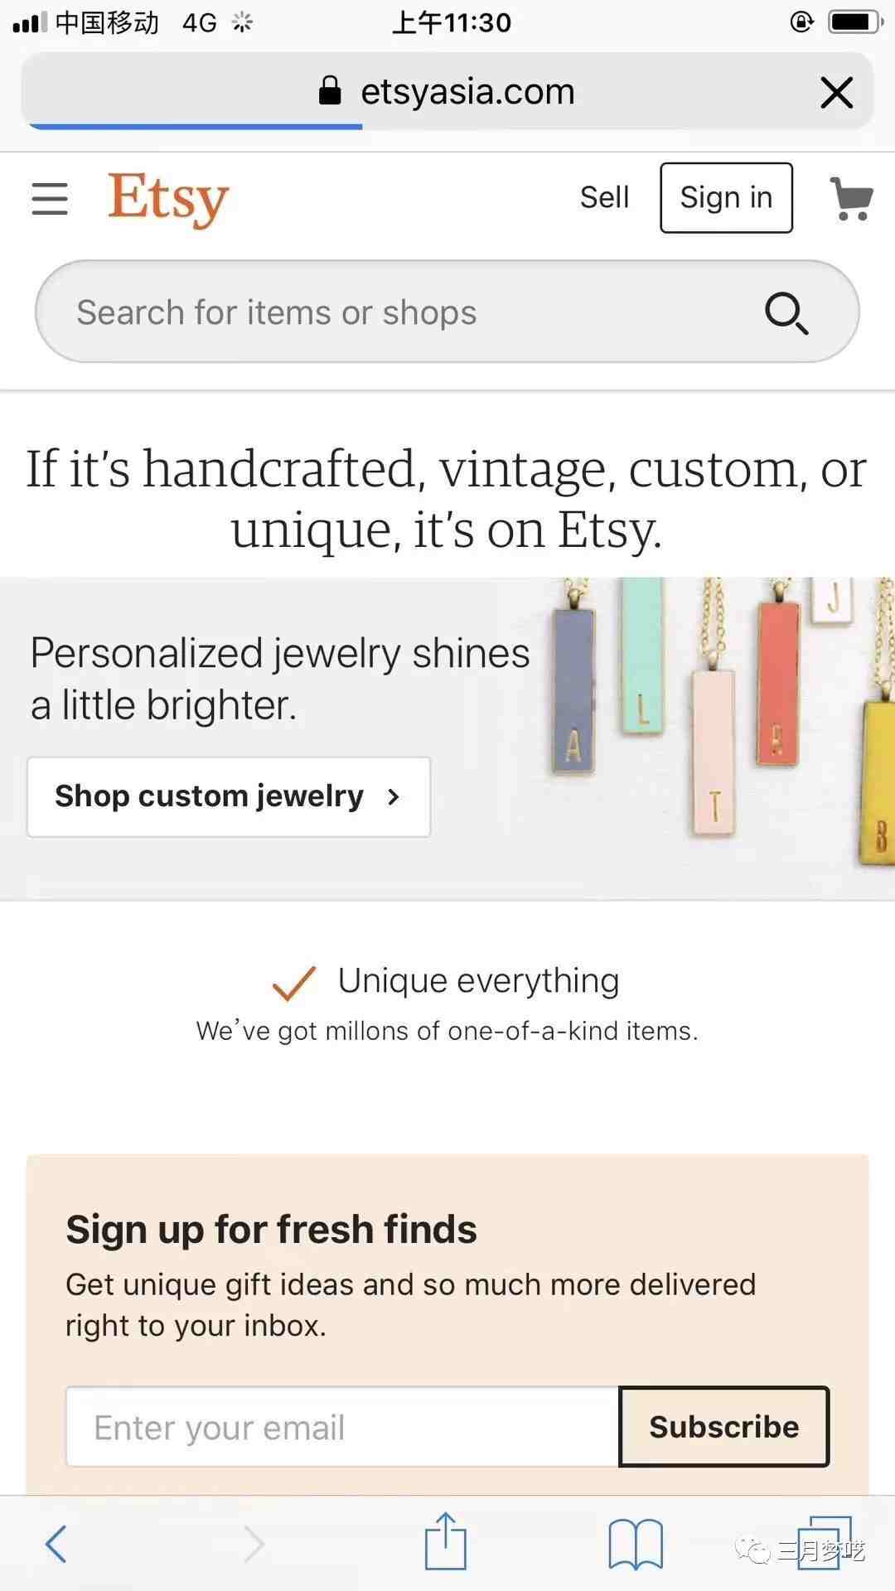Open the browser share sheet

tap(446, 1540)
